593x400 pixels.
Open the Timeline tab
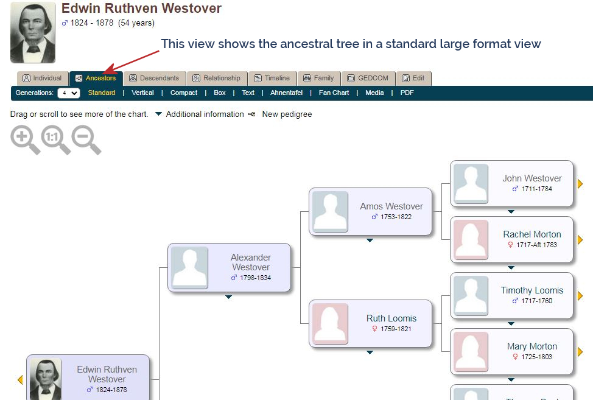tap(272, 79)
